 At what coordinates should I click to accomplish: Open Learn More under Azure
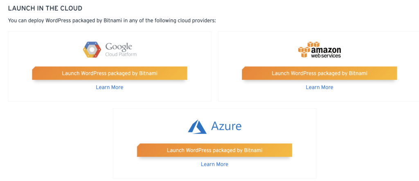(214, 164)
